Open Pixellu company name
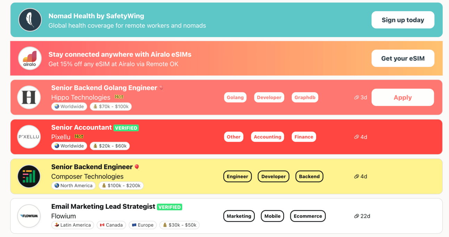 (61, 137)
